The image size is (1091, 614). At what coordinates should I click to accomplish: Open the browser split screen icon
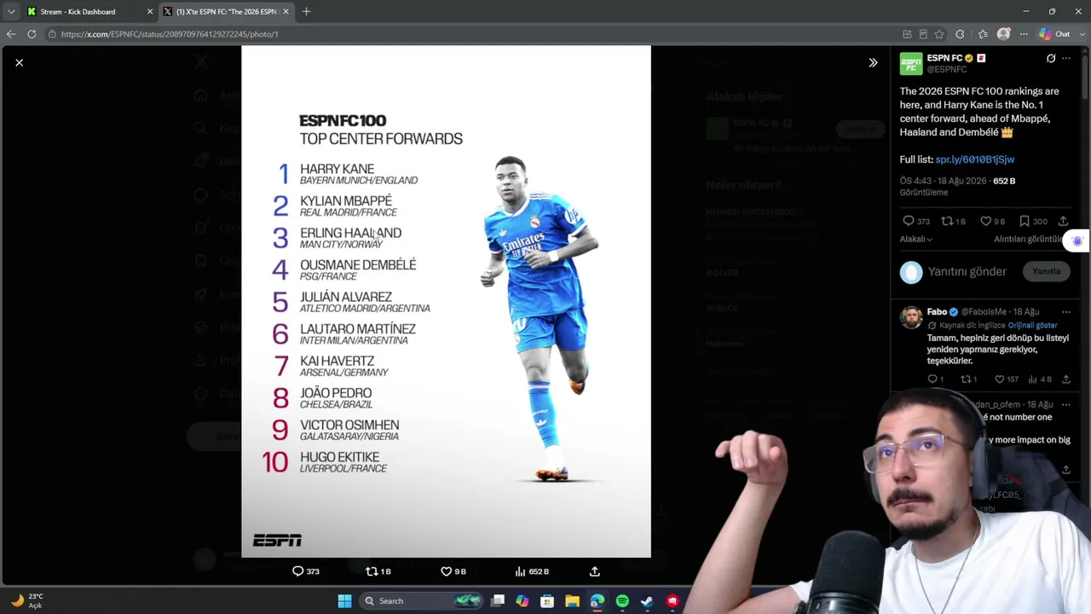[x=907, y=34]
